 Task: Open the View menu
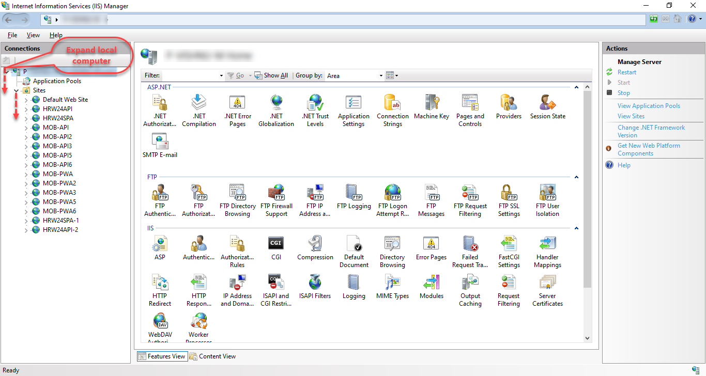33,35
